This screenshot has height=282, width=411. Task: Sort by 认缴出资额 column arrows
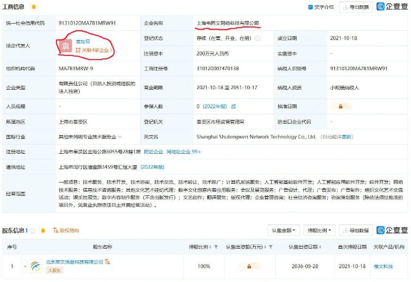pyautogui.click(x=265, y=247)
